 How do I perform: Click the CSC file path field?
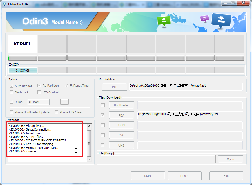[190, 135]
